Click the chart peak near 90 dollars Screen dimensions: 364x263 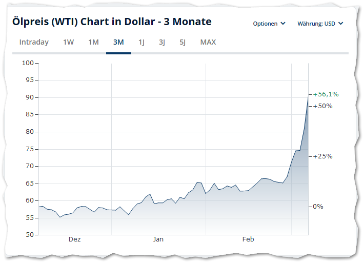[x=308, y=97]
